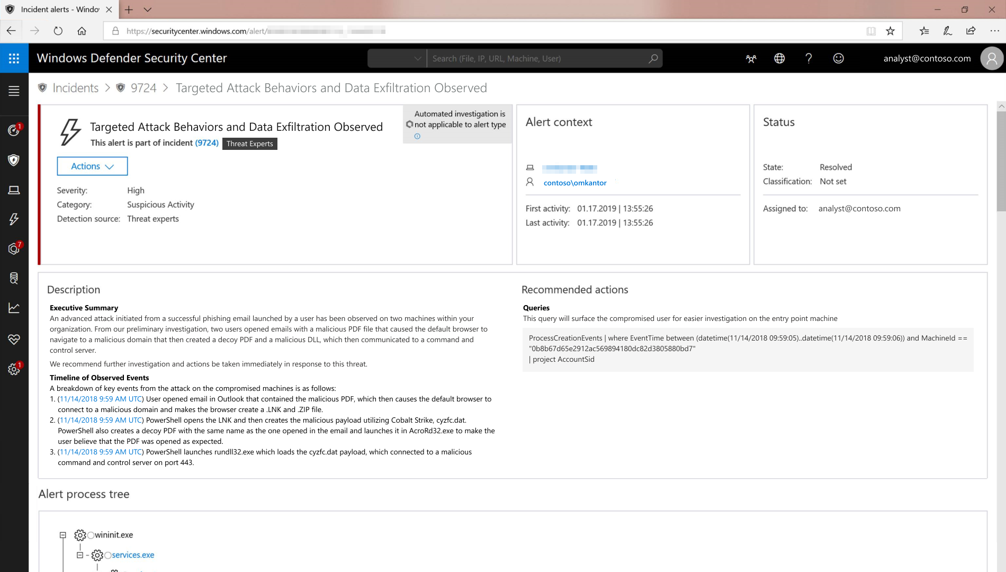Viewport: 1006px width, 572px height.
Task: Open help using the question mark icon
Action: (x=809, y=58)
